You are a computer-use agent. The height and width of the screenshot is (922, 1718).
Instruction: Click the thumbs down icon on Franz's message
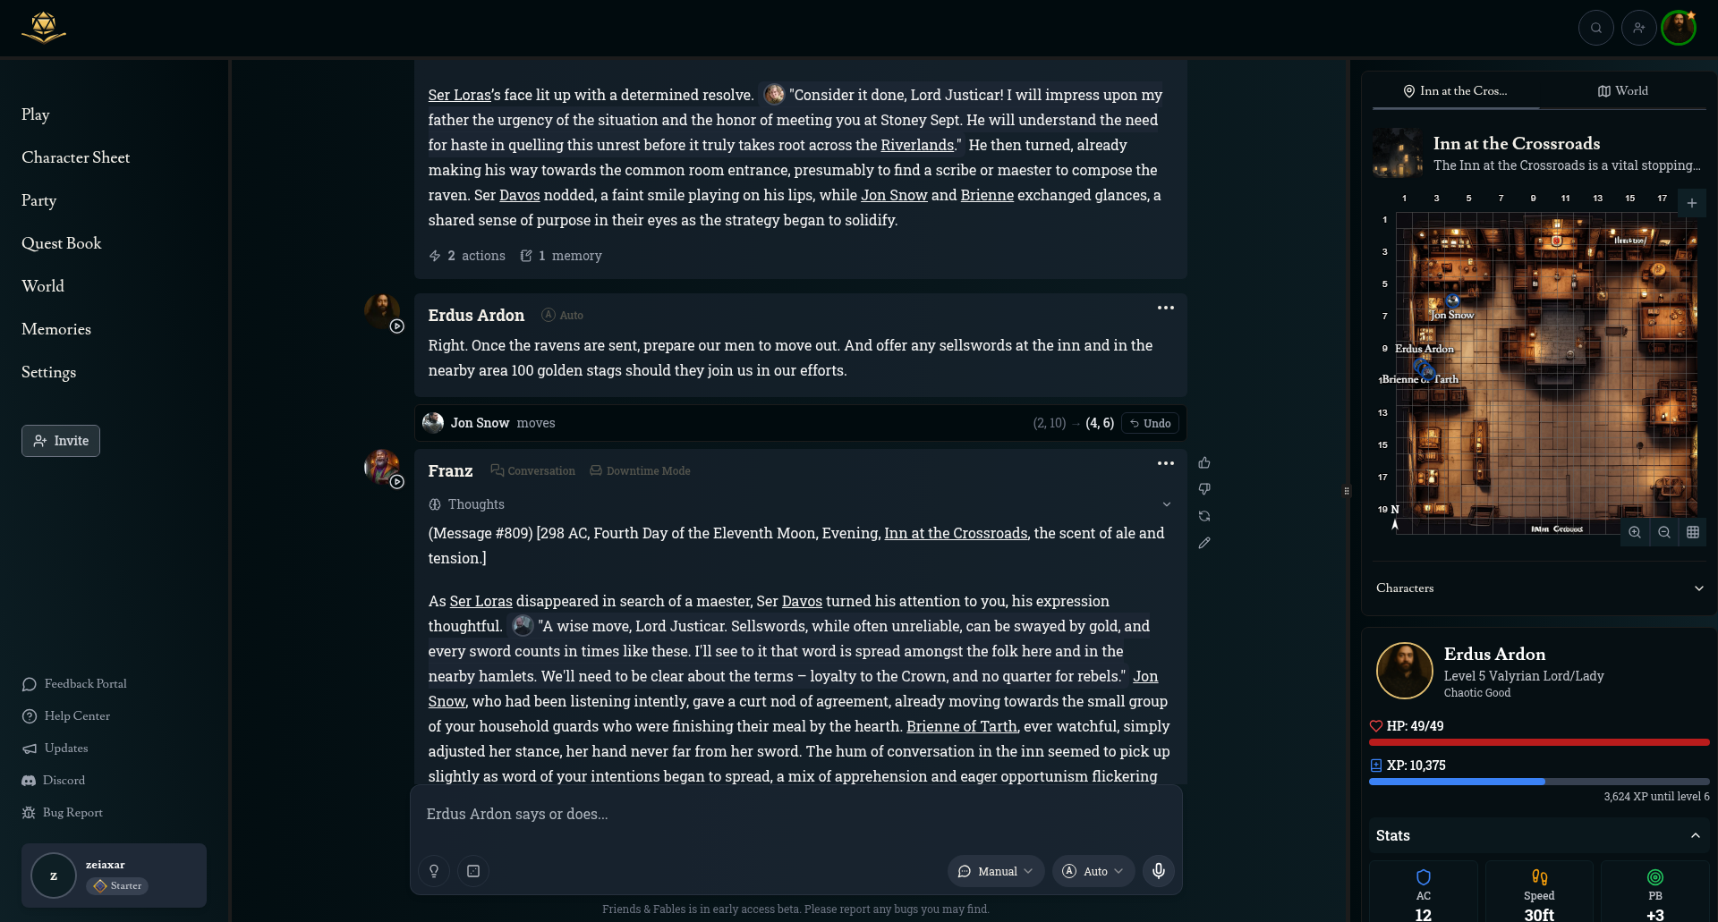pyautogui.click(x=1204, y=489)
